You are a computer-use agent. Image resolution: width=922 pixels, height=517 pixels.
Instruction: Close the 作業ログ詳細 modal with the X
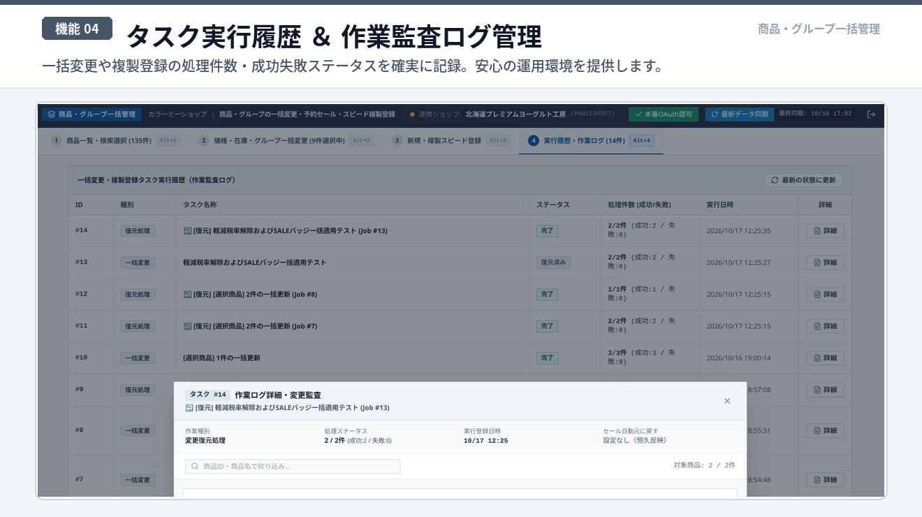pos(727,401)
